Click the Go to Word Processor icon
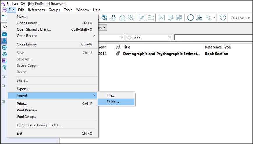This screenshot has height=144, width=253. (179, 17)
